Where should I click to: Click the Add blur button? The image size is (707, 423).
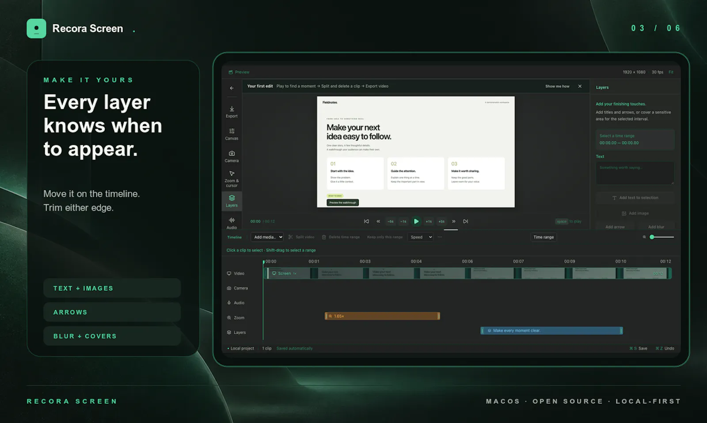656,227
